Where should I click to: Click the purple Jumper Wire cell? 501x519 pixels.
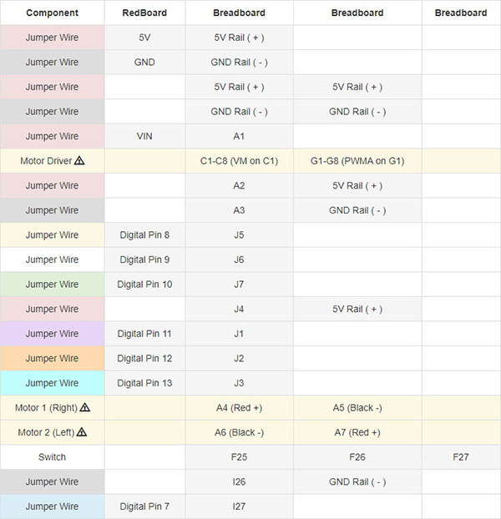click(53, 334)
